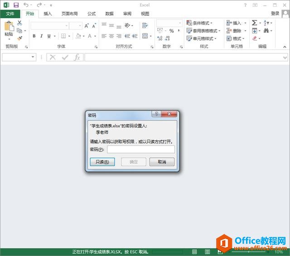Click the 取消 (Cancel) button in dialog

(162, 162)
